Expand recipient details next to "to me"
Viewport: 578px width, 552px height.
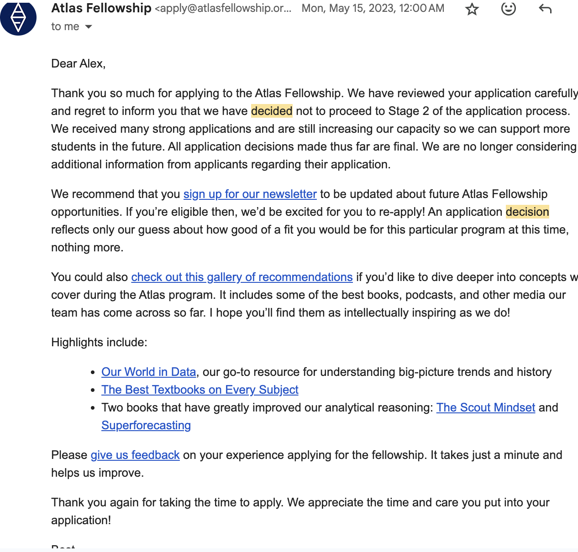(89, 27)
